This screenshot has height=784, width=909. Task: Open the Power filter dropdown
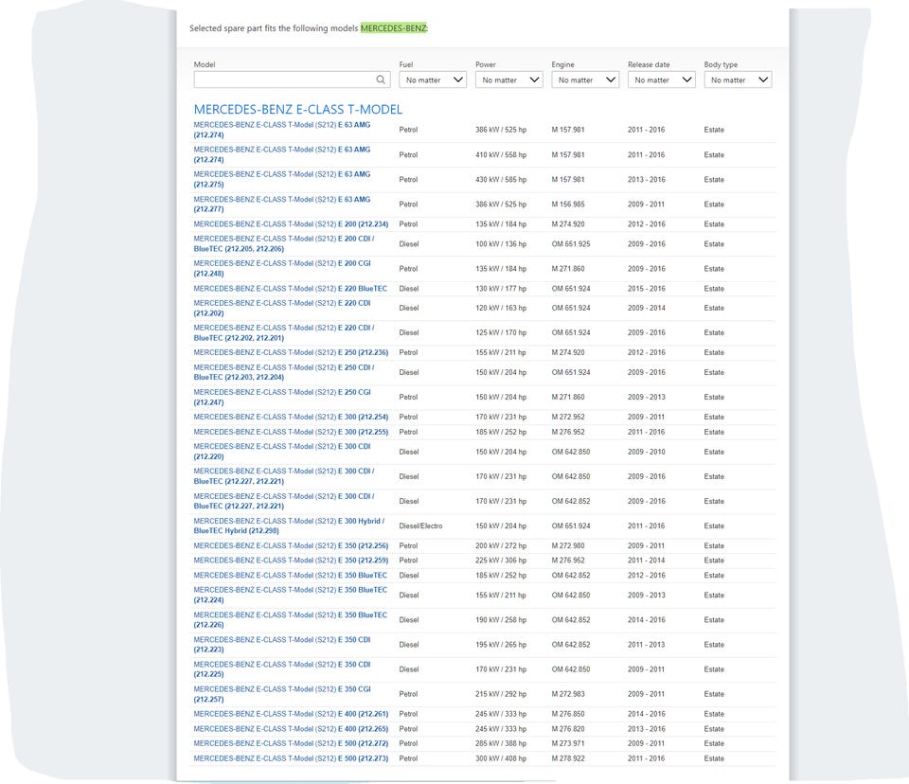(509, 80)
